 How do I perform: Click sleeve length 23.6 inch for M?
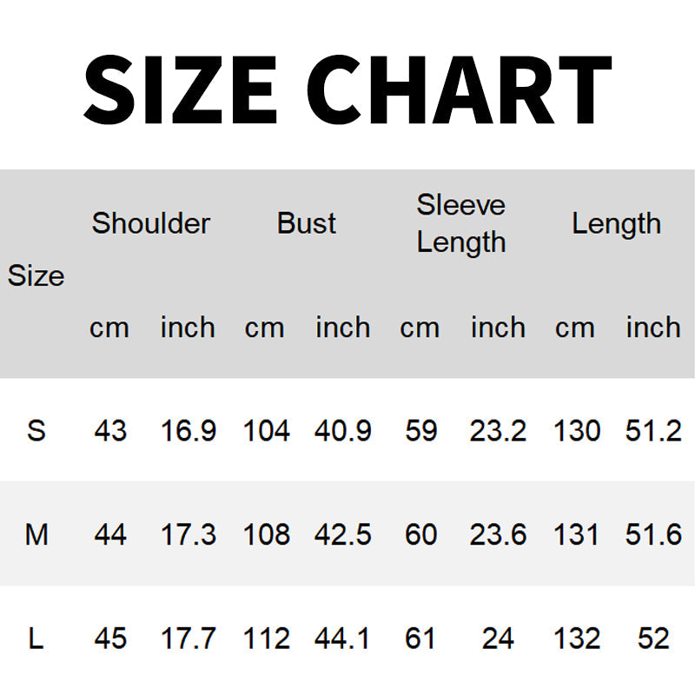[498, 534]
